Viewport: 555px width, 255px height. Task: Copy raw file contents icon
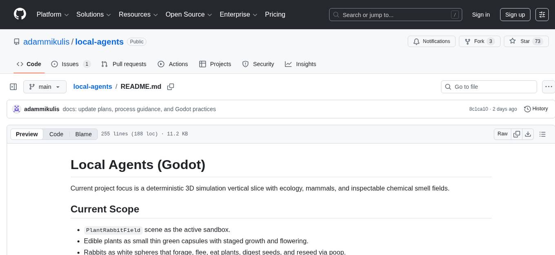[517, 134]
